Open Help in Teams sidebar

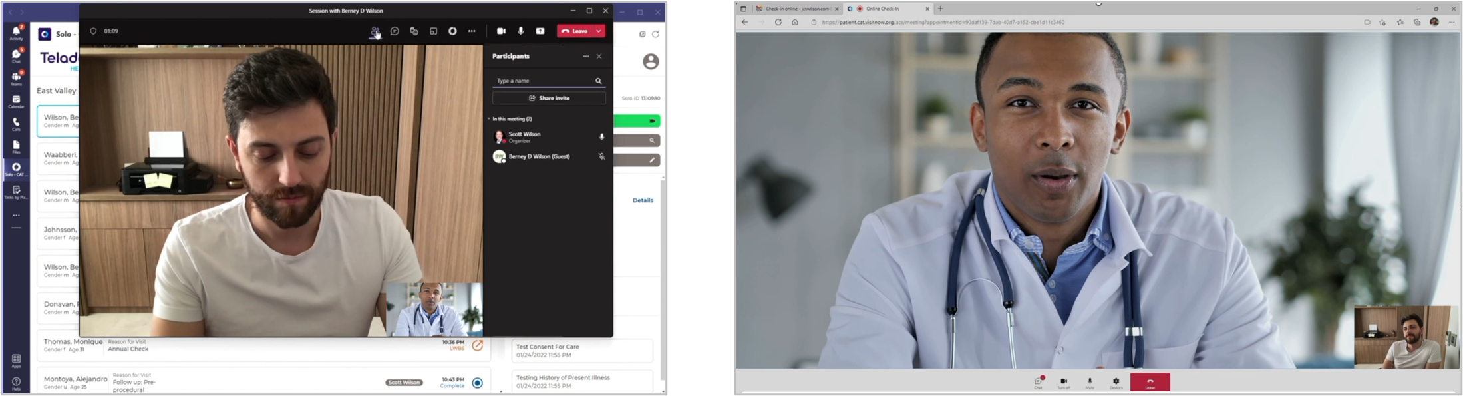click(x=16, y=384)
